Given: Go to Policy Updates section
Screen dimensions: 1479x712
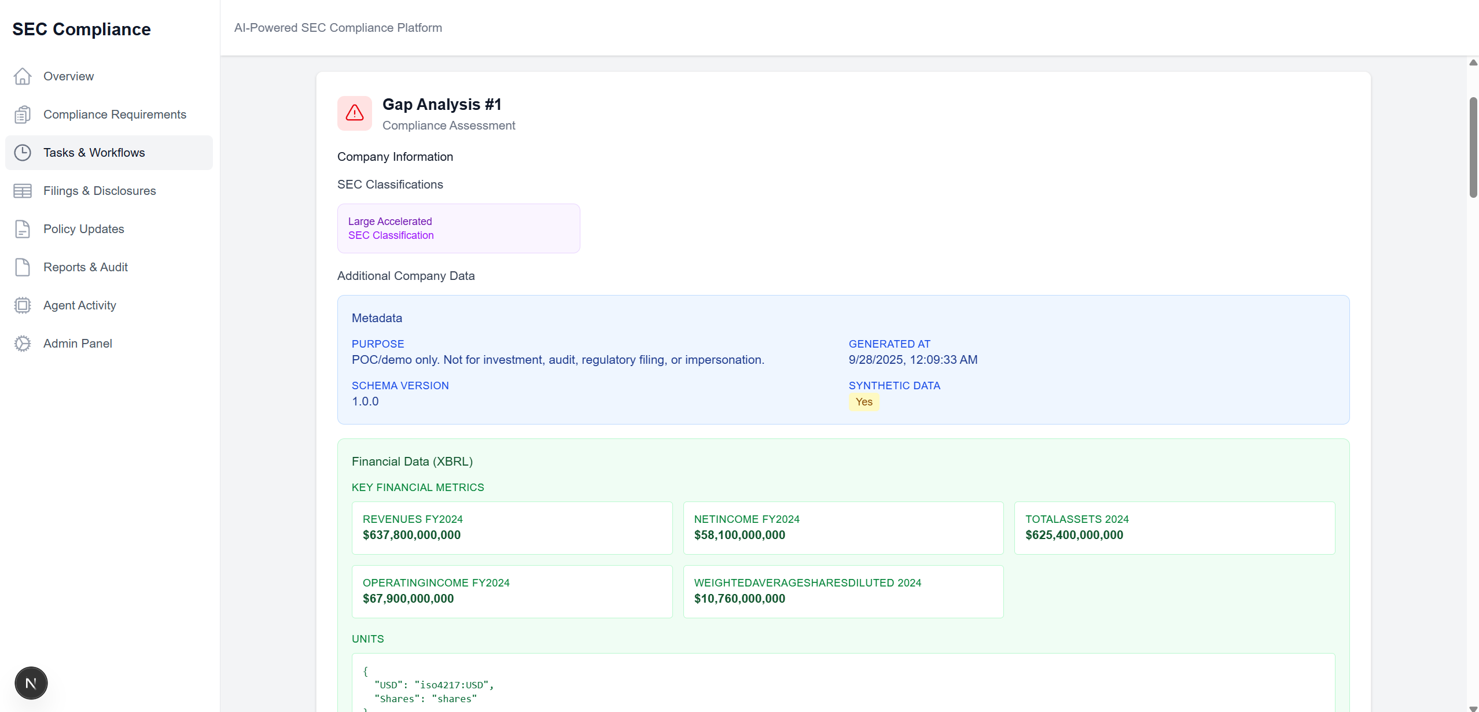Looking at the screenshot, I should tap(84, 229).
